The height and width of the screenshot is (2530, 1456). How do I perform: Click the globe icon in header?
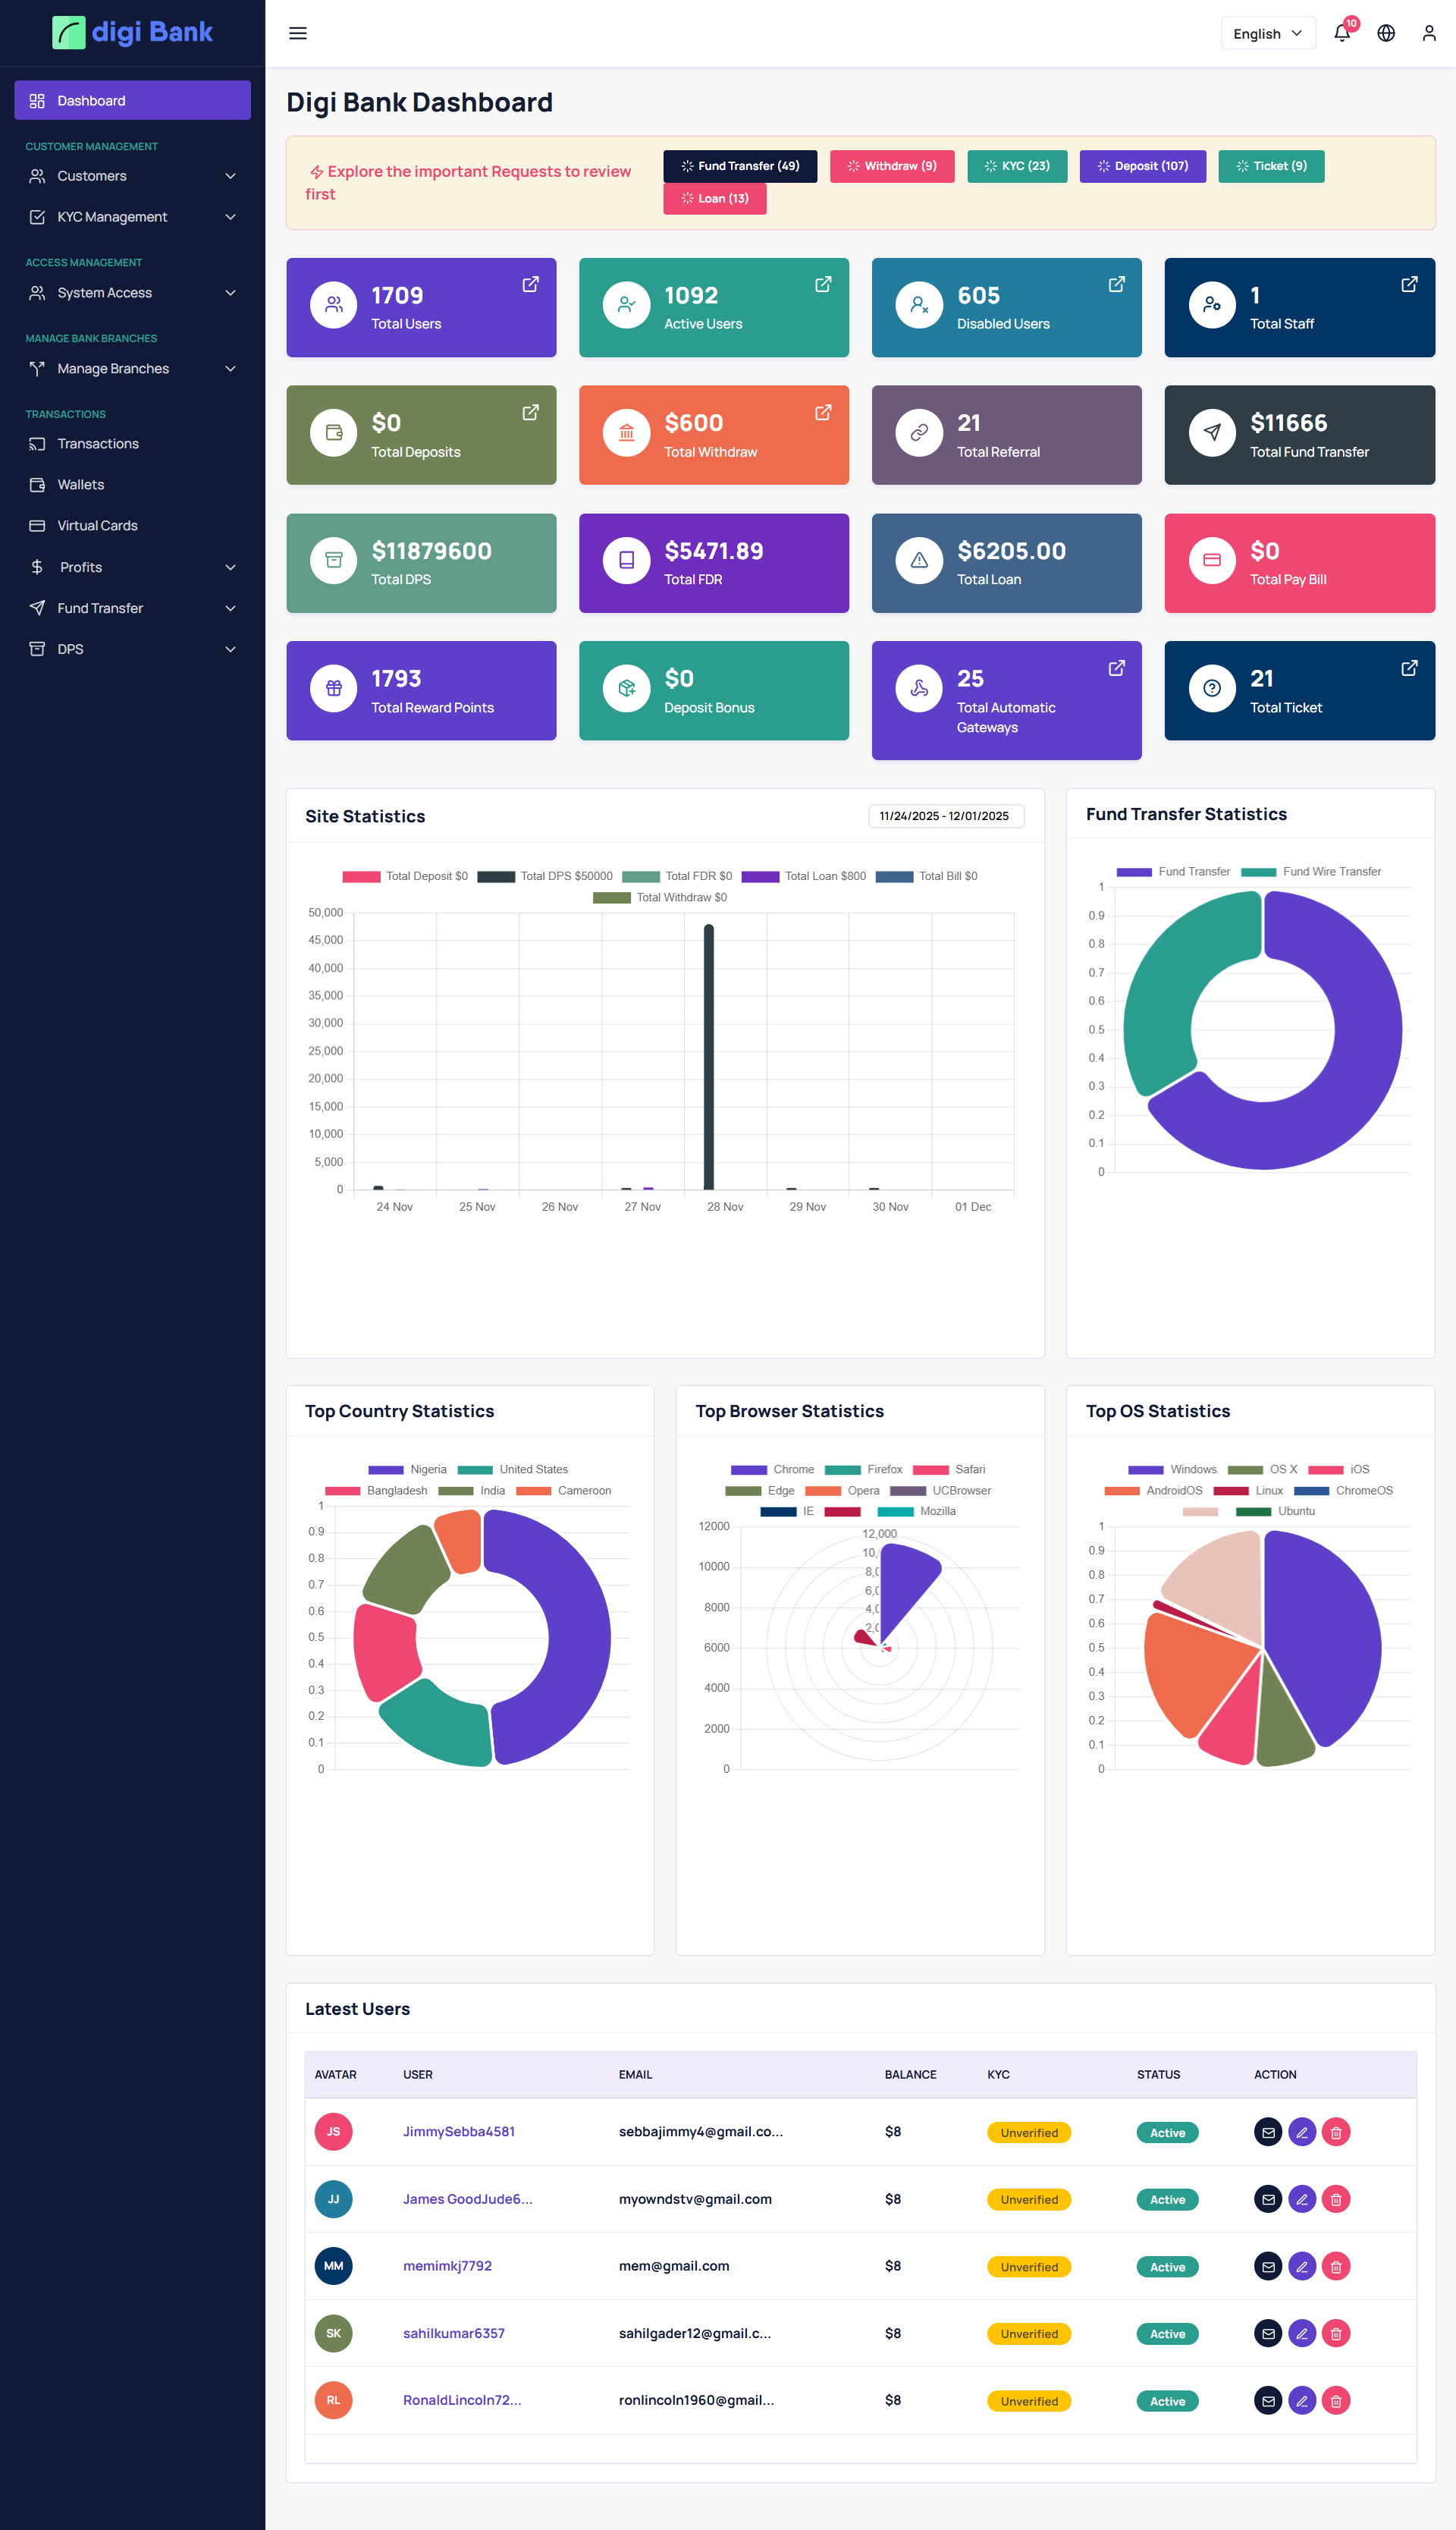[x=1385, y=33]
